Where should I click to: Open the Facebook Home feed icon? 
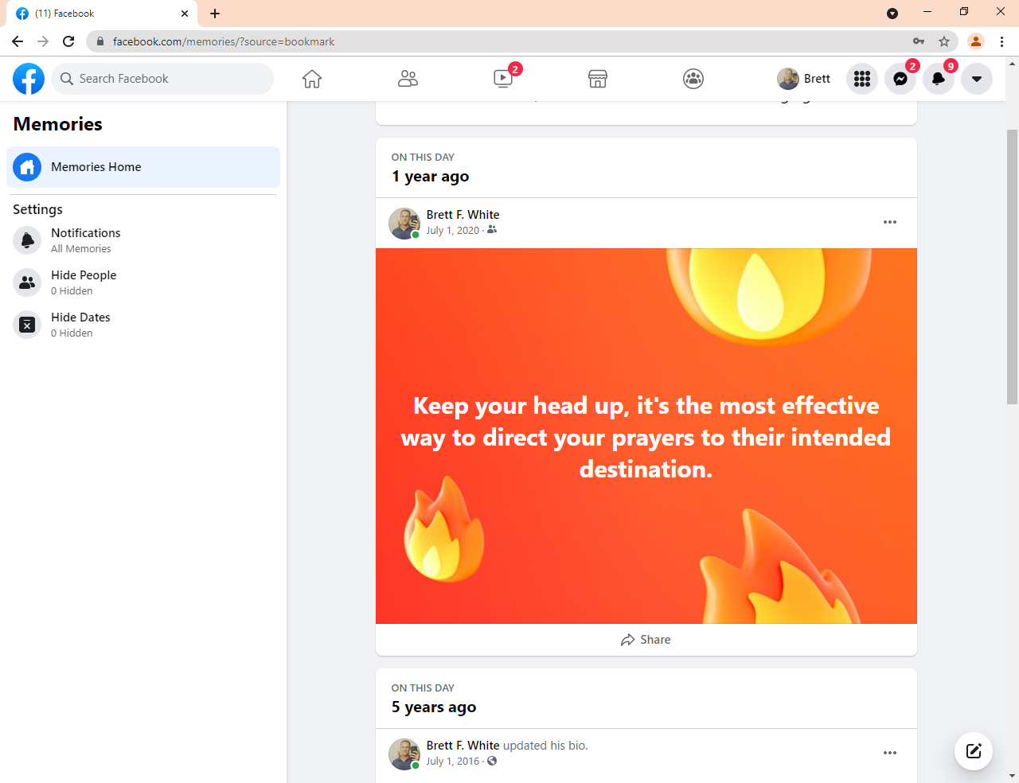pyautogui.click(x=312, y=79)
